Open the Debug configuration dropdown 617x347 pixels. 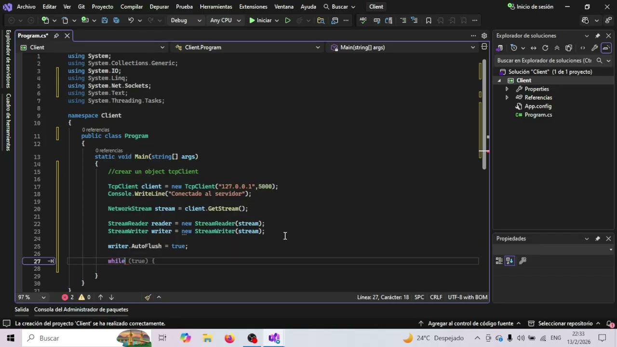pos(186,20)
